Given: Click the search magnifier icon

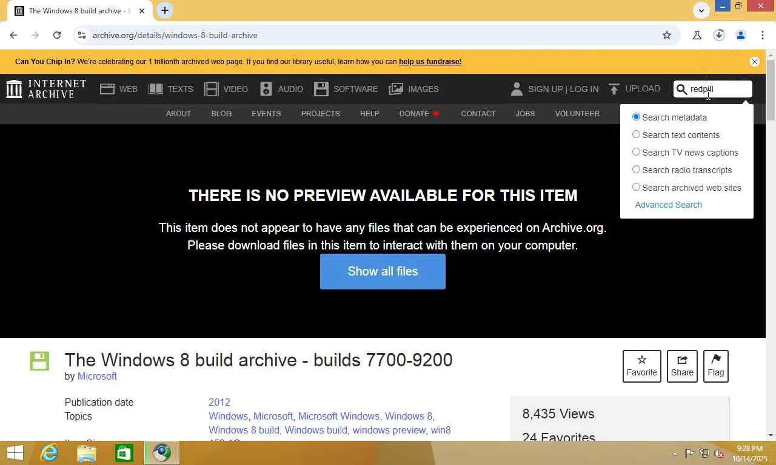Looking at the screenshot, I should click(682, 90).
